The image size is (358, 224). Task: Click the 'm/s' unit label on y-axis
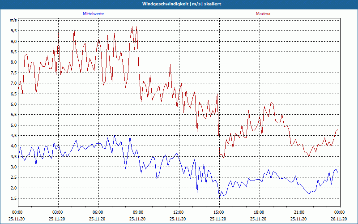click(x=13, y=20)
